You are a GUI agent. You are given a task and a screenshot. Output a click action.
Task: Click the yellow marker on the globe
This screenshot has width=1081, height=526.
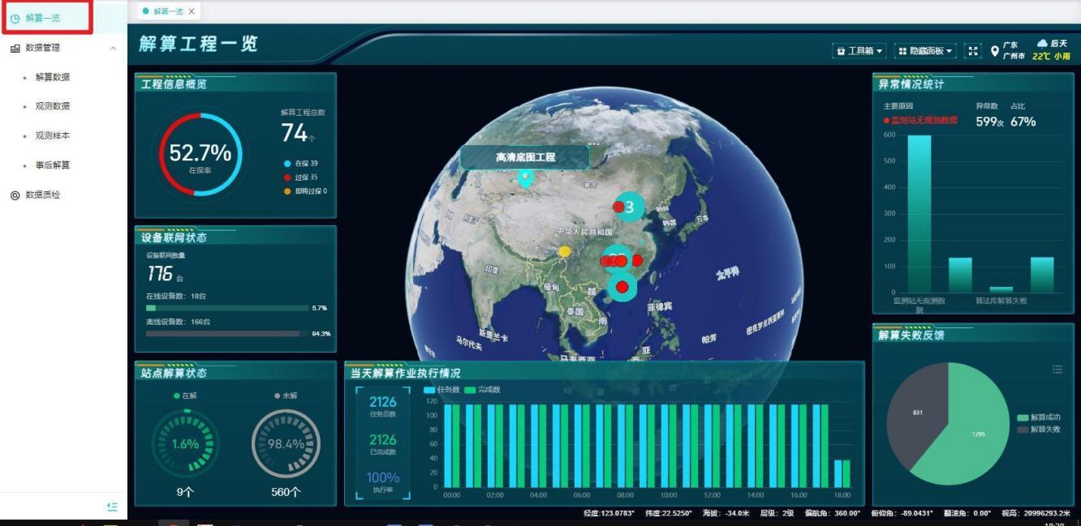point(564,252)
